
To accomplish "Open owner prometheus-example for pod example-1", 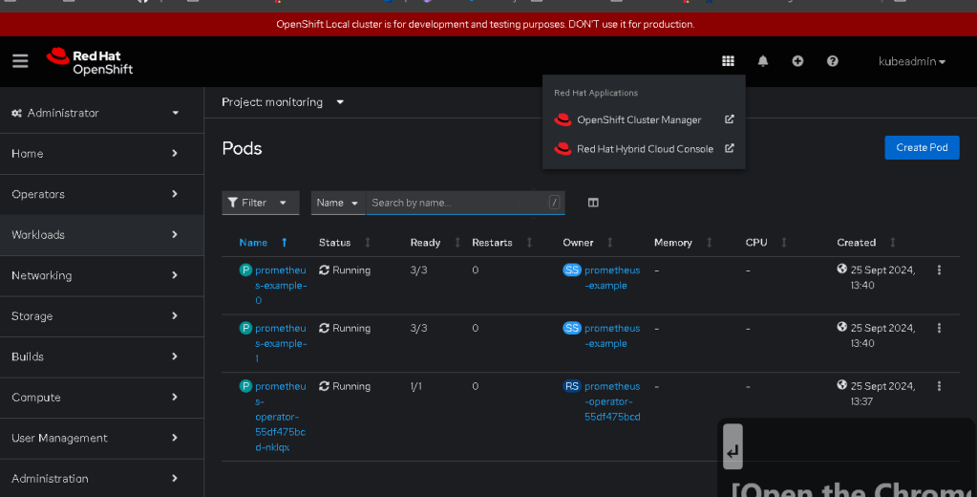I will [x=612, y=335].
